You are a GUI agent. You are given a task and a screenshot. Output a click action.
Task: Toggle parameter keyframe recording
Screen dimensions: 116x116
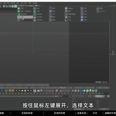(103, 96)
